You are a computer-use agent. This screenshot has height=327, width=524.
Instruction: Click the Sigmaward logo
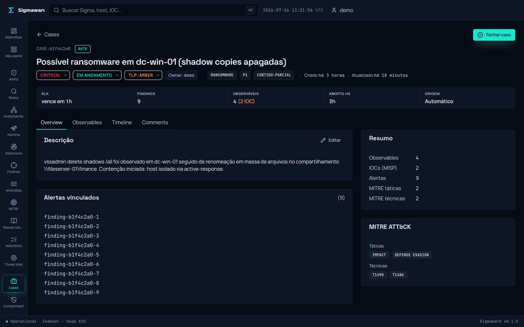(x=11, y=10)
